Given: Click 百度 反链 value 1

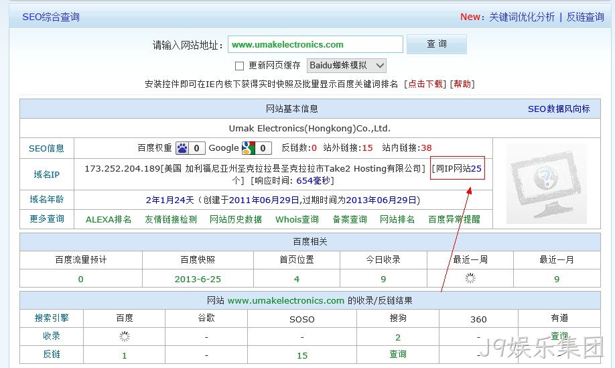Looking at the screenshot, I should (125, 355).
